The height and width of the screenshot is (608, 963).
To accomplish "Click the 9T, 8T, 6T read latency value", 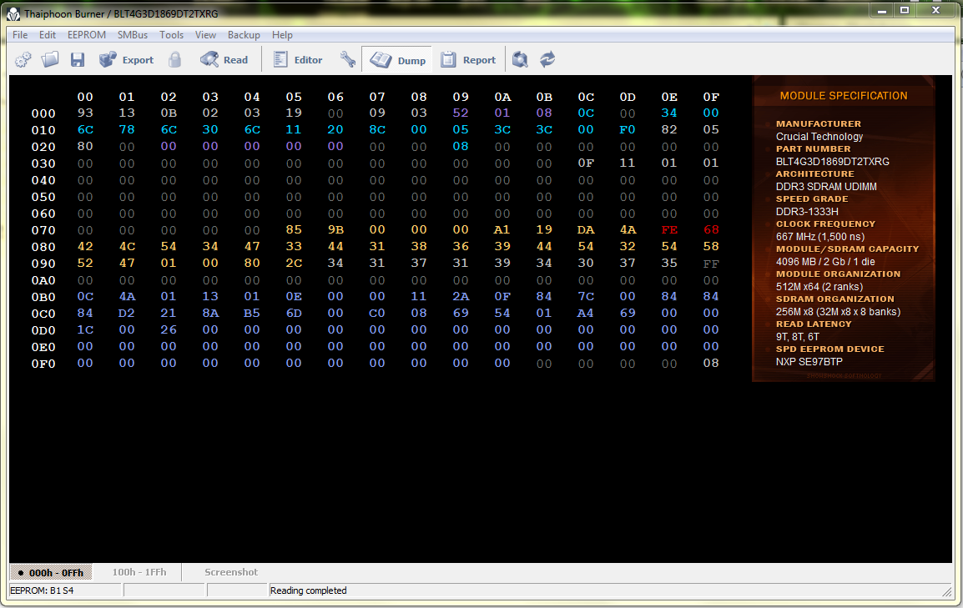I will [x=797, y=337].
